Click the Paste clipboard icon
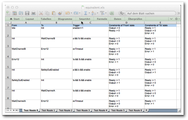This screenshot has height=120, width=188. (54, 13)
